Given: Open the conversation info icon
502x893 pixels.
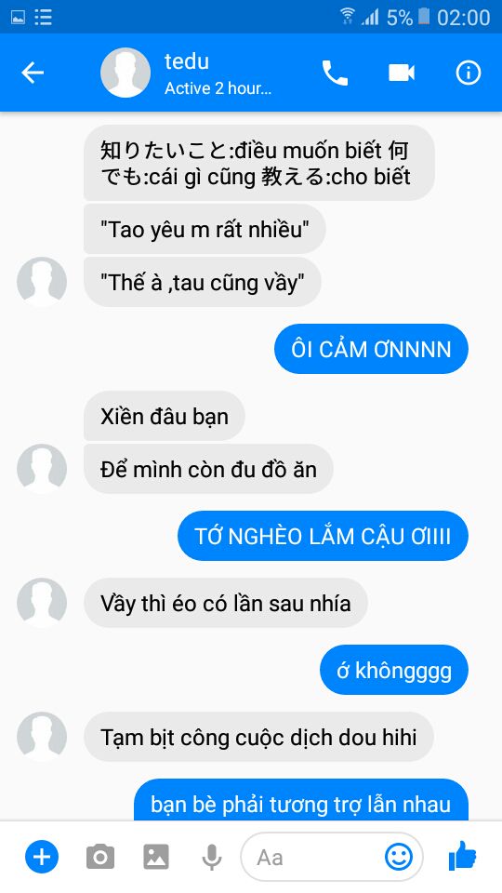Looking at the screenshot, I should coord(469,73).
